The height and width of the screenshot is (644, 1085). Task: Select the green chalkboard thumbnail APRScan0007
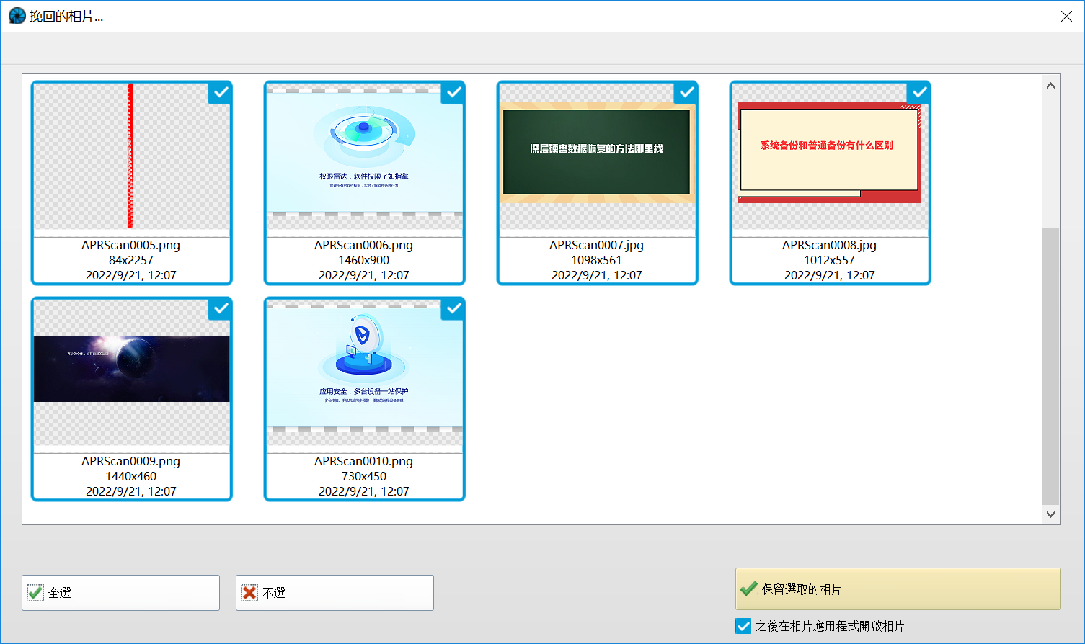[x=597, y=156]
